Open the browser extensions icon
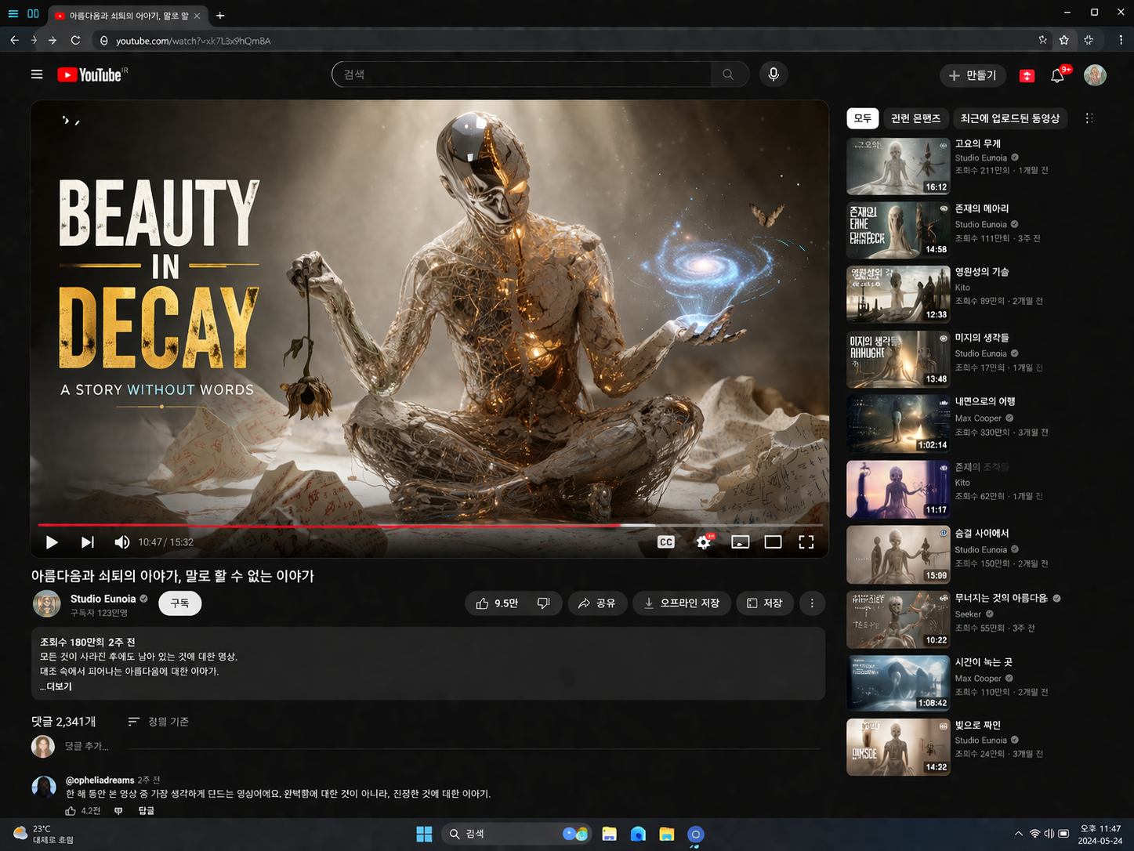The image size is (1134, 851). coord(1089,40)
